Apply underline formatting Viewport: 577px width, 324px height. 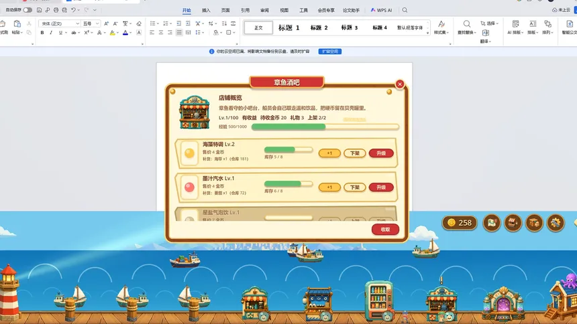point(60,33)
